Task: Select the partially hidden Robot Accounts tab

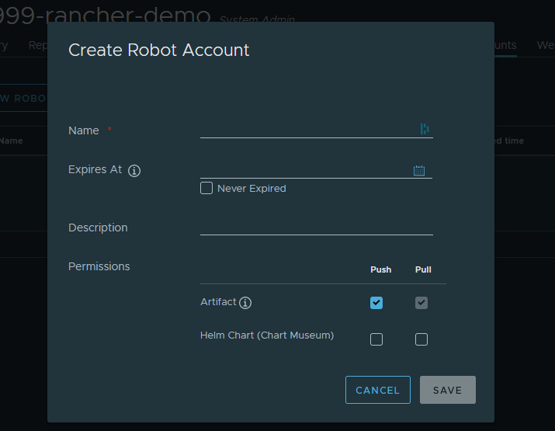Action: tap(505, 45)
